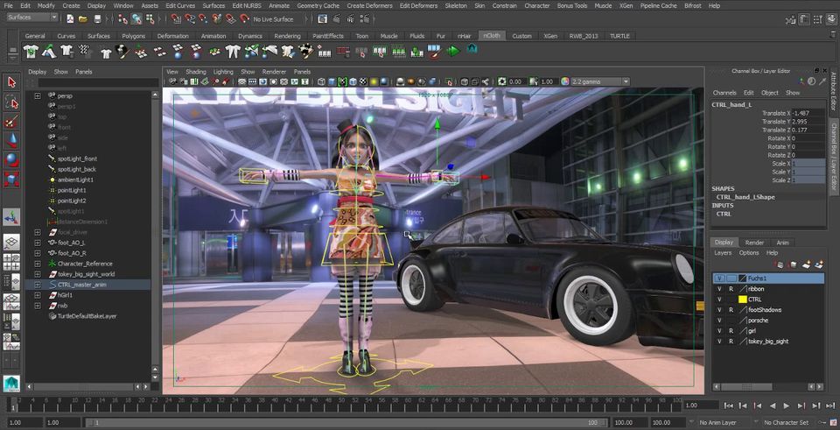Expand the Character_Reference node

pos(38,264)
